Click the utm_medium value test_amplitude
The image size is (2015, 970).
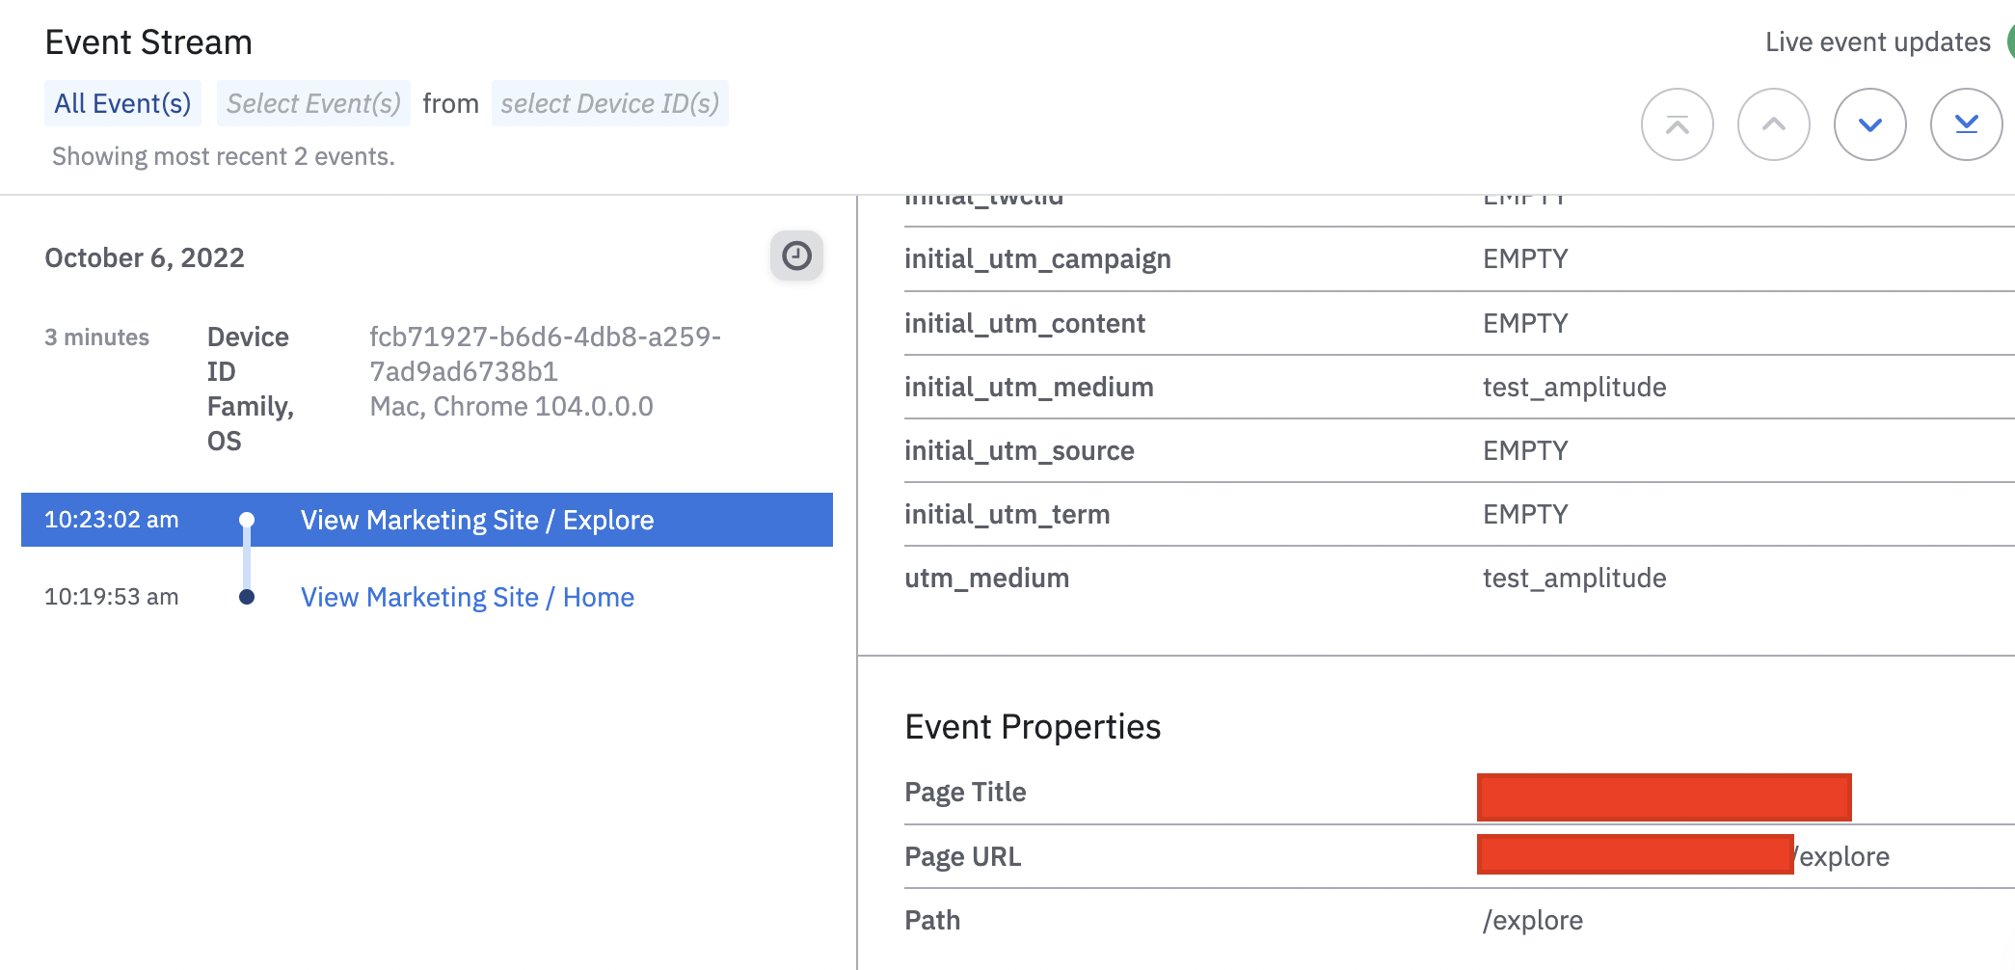tap(1574, 578)
